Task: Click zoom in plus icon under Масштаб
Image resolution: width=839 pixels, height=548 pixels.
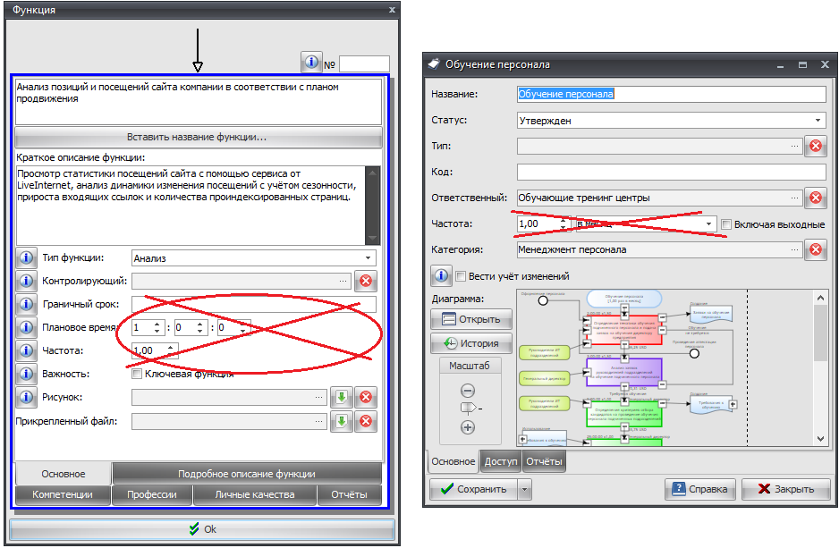Action: (x=467, y=427)
